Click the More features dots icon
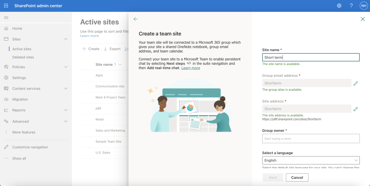Image resolution: width=370 pixels, height=186 pixels. pos(6,132)
